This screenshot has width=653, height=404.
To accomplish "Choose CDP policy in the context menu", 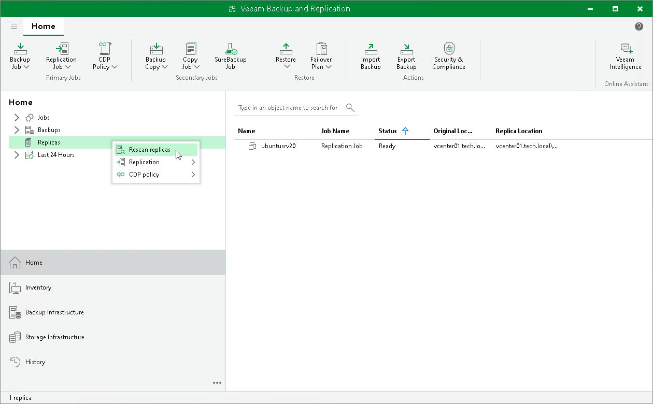I will coord(156,175).
